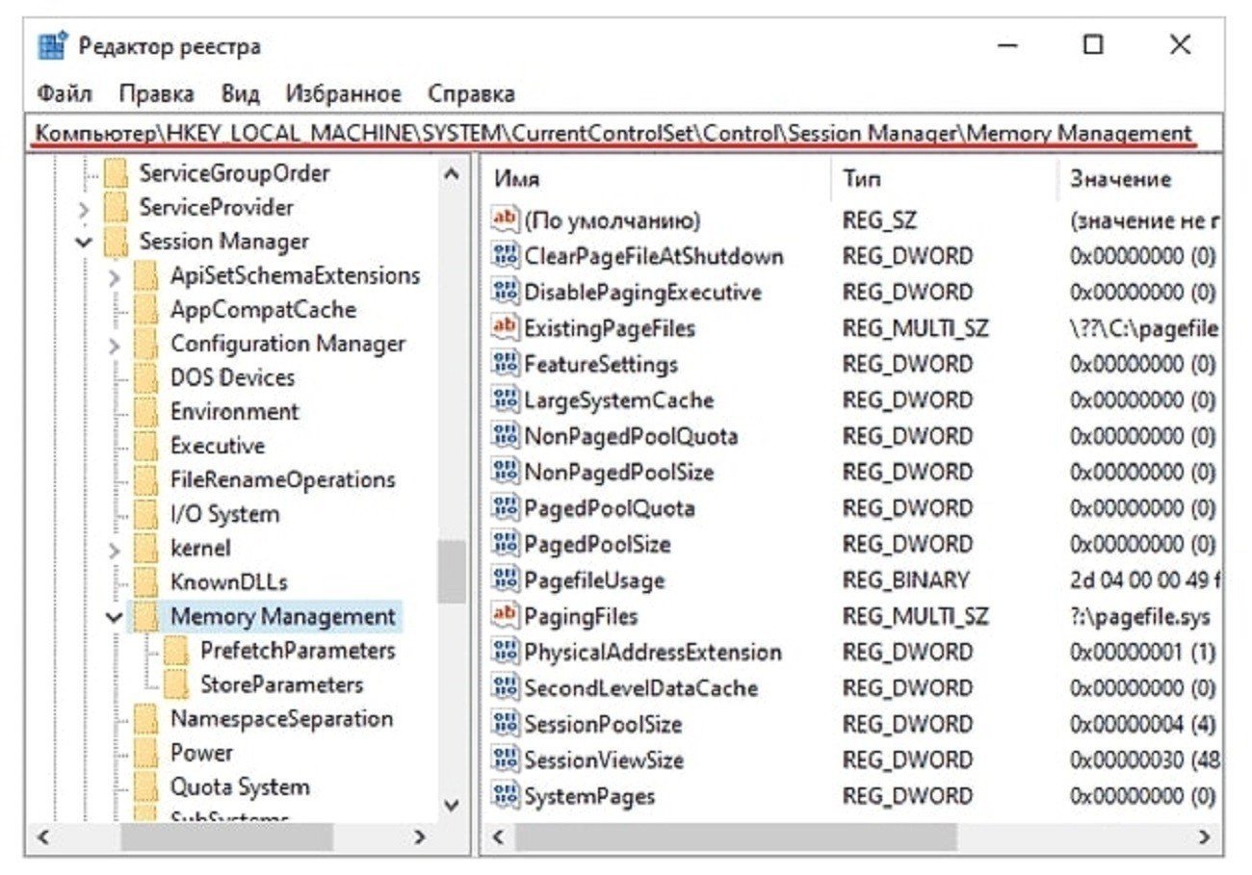Image resolution: width=1252 pixels, height=875 pixels.
Task: Select the PhysicalAddressExtension value
Action: tap(652, 653)
